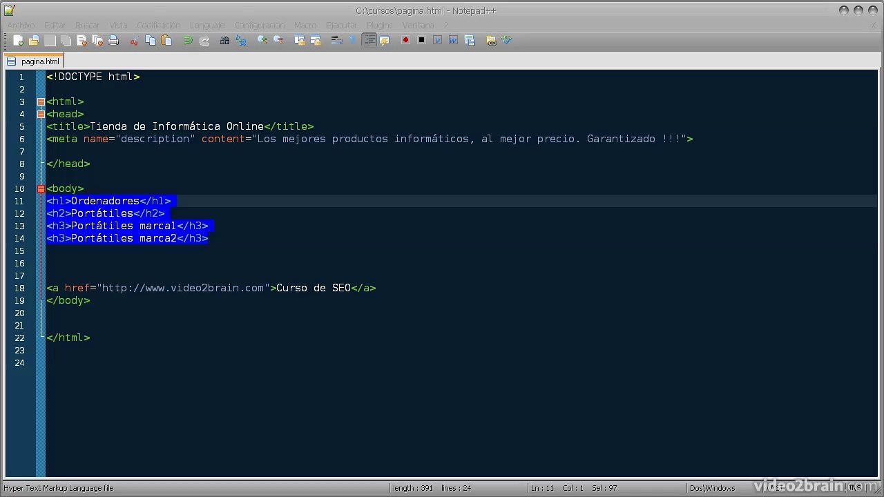Stop macro recording with the black square

click(x=421, y=41)
